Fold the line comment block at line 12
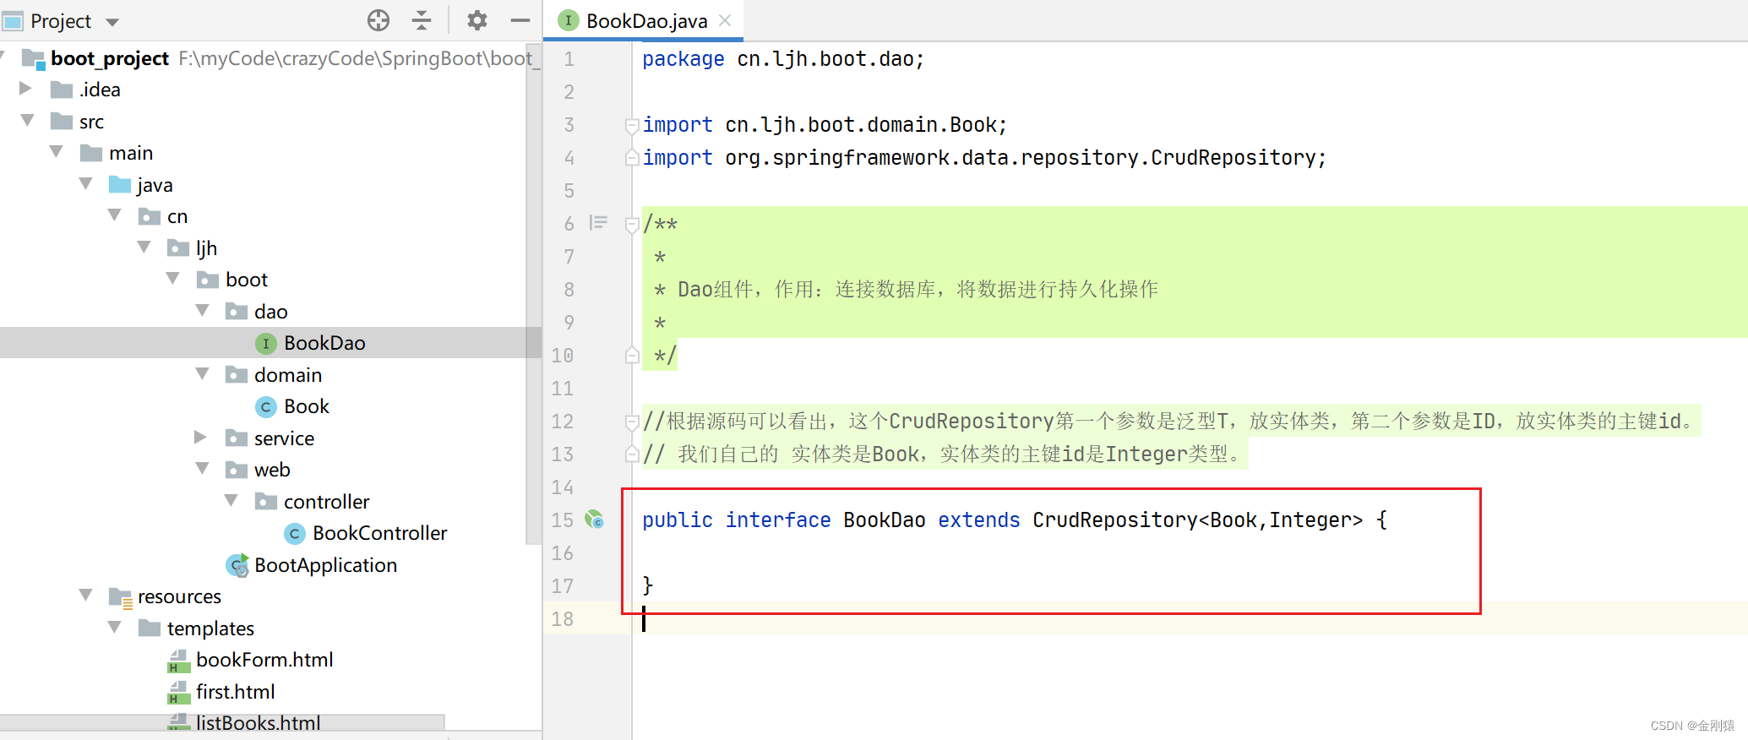 632,422
